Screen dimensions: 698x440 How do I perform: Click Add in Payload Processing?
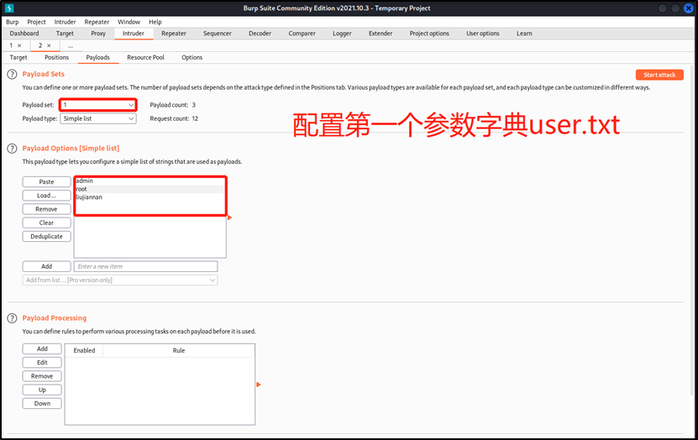coord(42,348)
